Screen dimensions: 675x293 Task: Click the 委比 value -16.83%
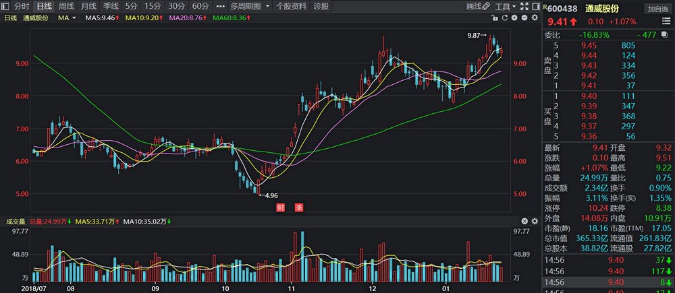click(594, 35)
